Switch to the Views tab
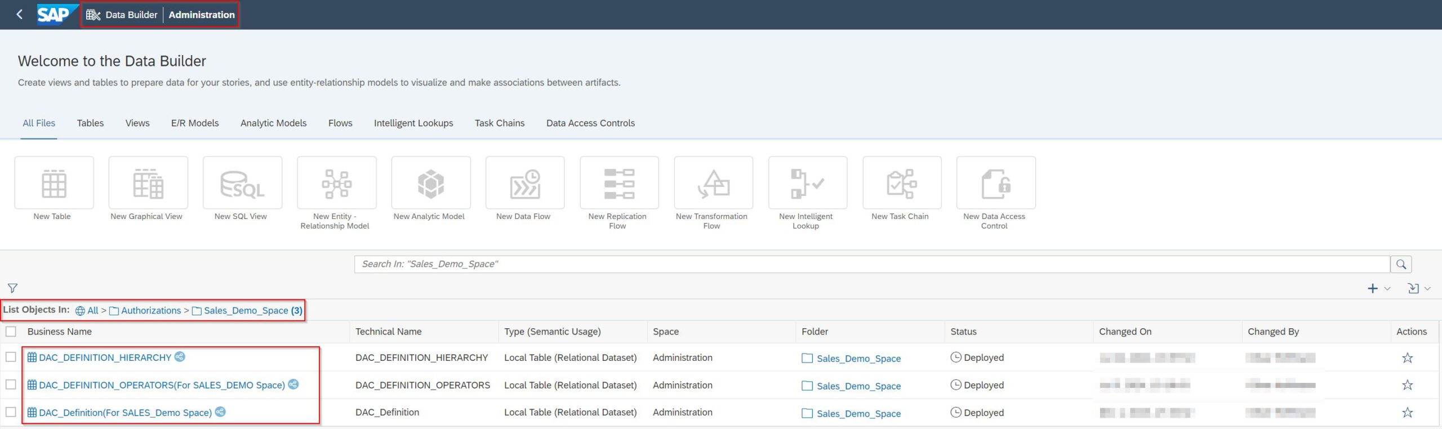Viewport: 1442px width, 429px height. (x=137, y=123)
